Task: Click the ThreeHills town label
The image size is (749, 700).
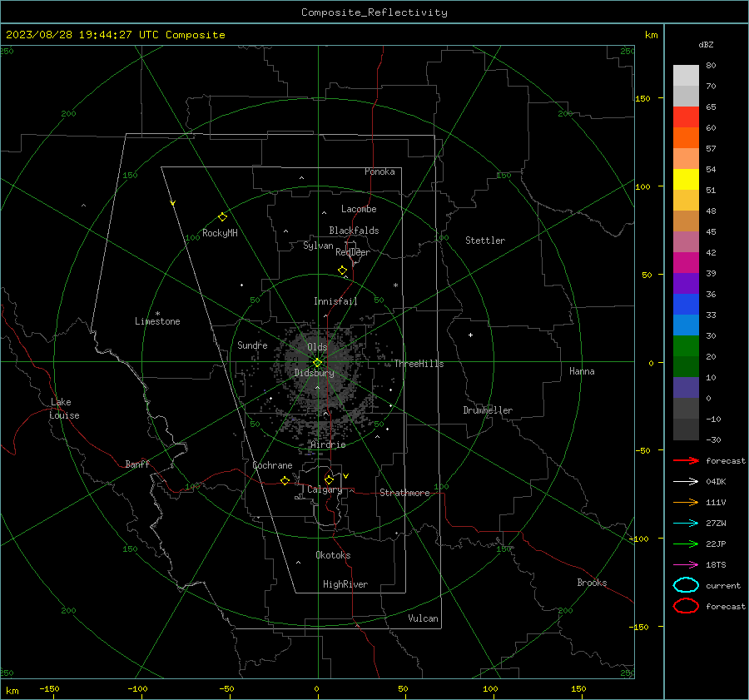Action: pyautogui.click(x=419, y=364)
